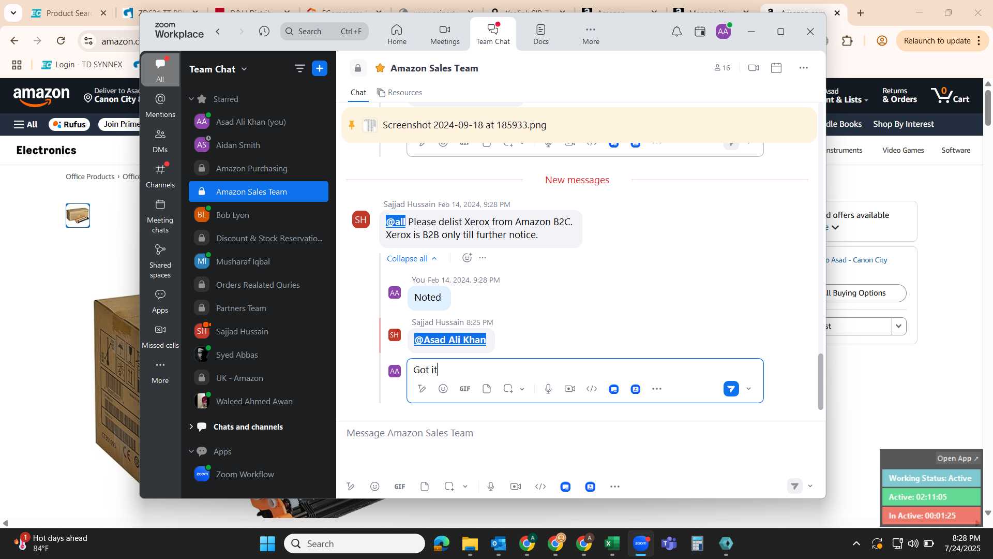Screen dimensions: 993x559
Task: Open send options dropdown in reply box
Action: tap(748, 389)
